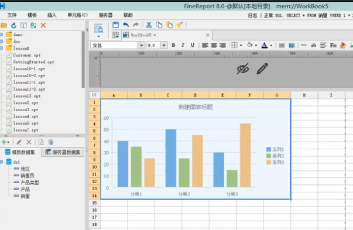The height and width of the screenshot is (230, 353).
Task: Save the workbook with the disk icon
Action: 116,25
